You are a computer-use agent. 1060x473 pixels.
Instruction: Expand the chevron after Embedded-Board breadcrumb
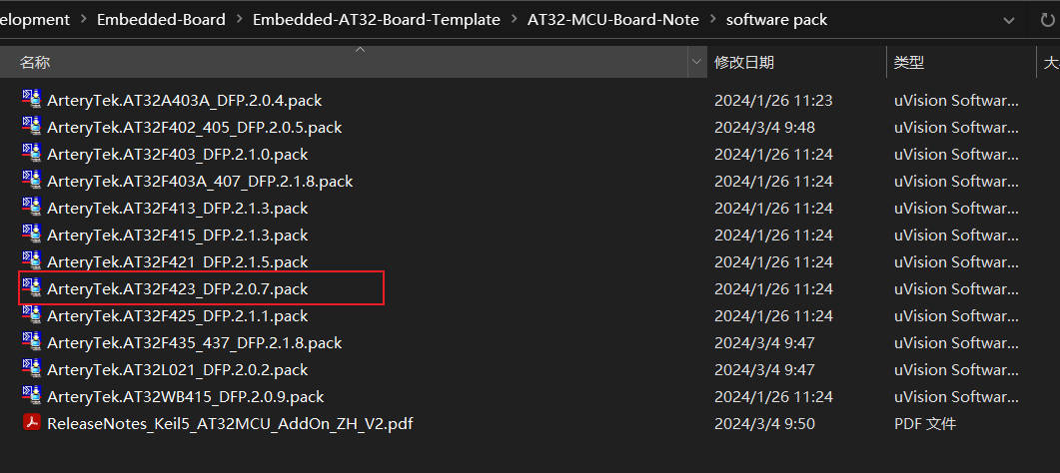(x=239, y=20)
